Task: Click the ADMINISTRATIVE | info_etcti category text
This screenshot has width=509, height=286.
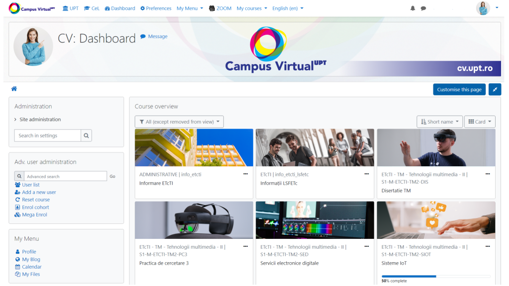Action: point(170,174)
